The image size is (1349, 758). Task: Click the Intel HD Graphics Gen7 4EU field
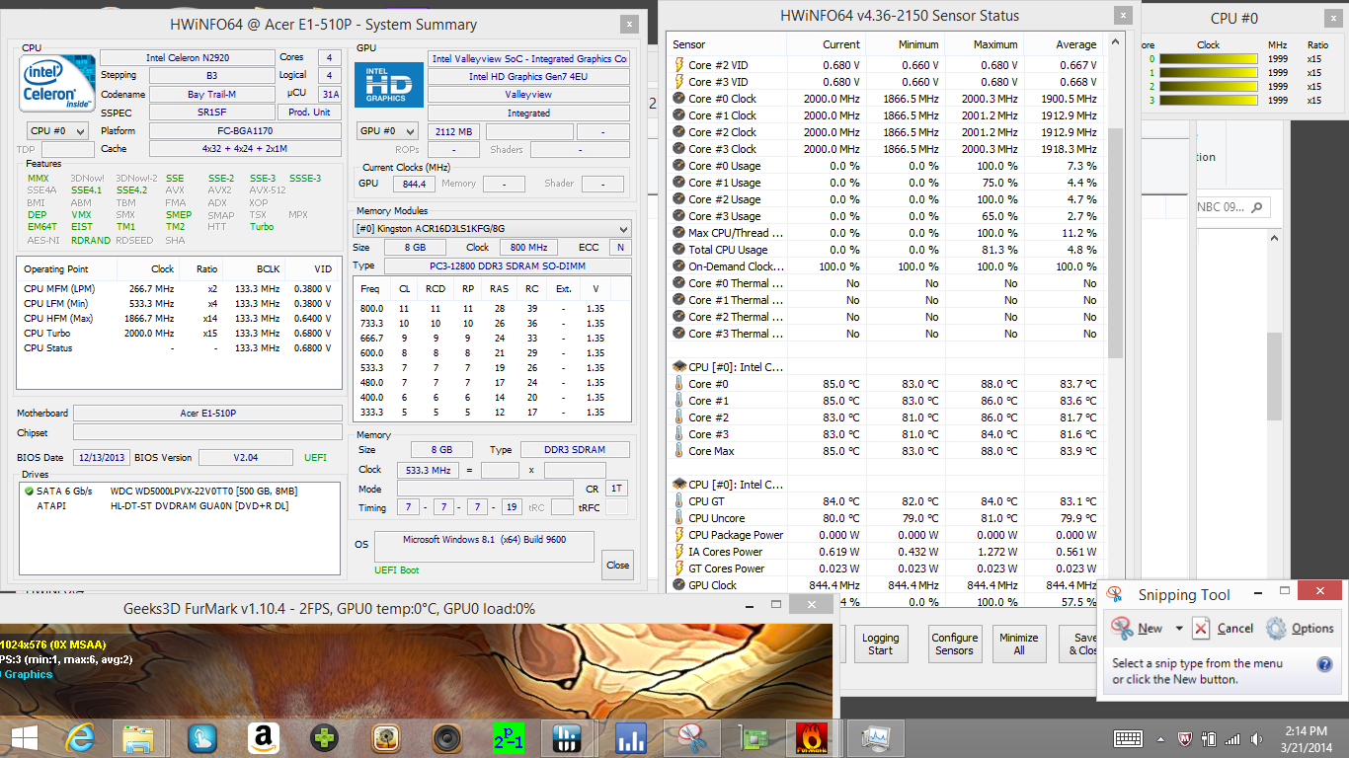(x=528, y=76)
